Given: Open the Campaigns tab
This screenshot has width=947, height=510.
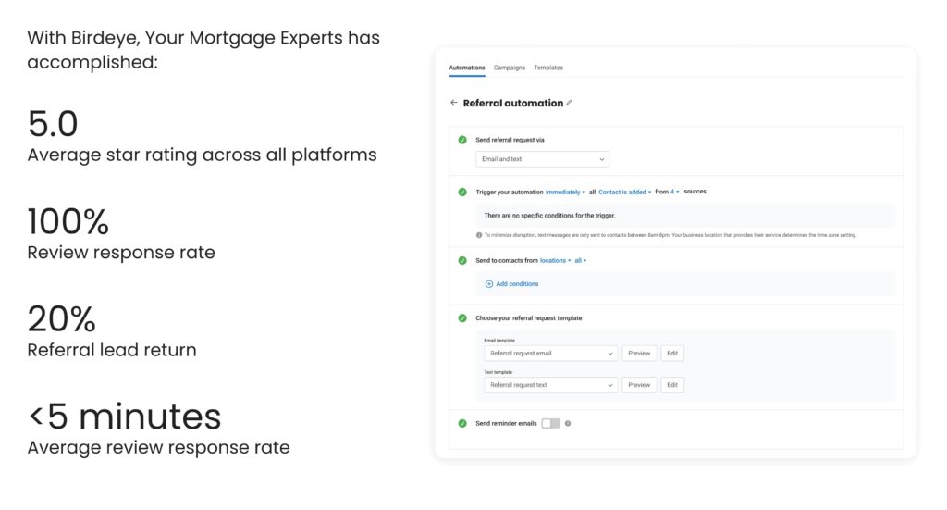Looking at the screenshot, I should 510,68.
